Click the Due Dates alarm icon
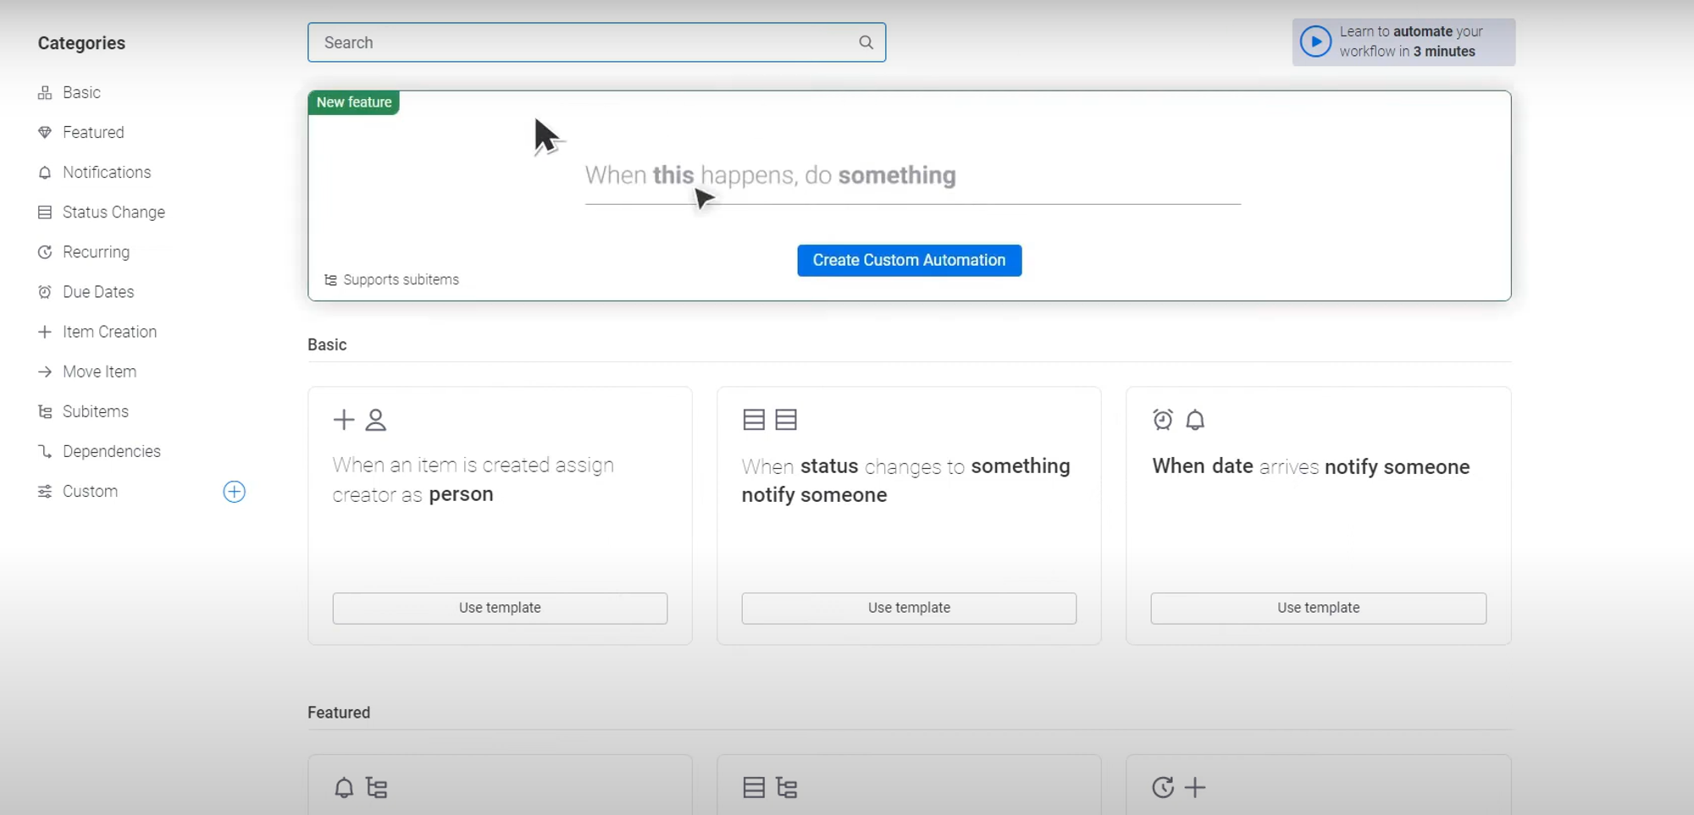This screenshot has height=815, width=1694. (x=45, y=292)
